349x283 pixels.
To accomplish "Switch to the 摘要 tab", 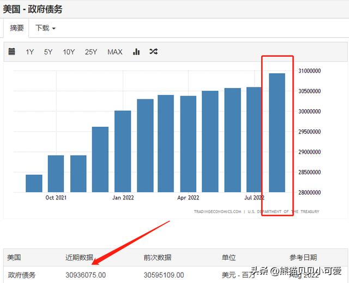I will 17,28.
